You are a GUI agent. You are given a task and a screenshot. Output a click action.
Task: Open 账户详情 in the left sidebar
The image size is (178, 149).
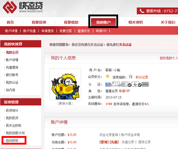(x=12, y=60)
